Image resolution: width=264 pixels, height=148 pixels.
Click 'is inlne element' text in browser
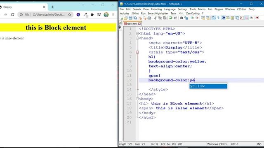coord(12,38)
